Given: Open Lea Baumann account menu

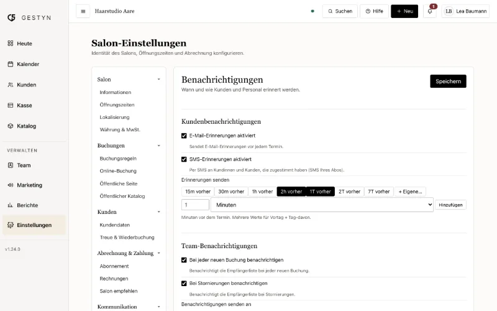Looking at the screenshot, I should (465, 11).
